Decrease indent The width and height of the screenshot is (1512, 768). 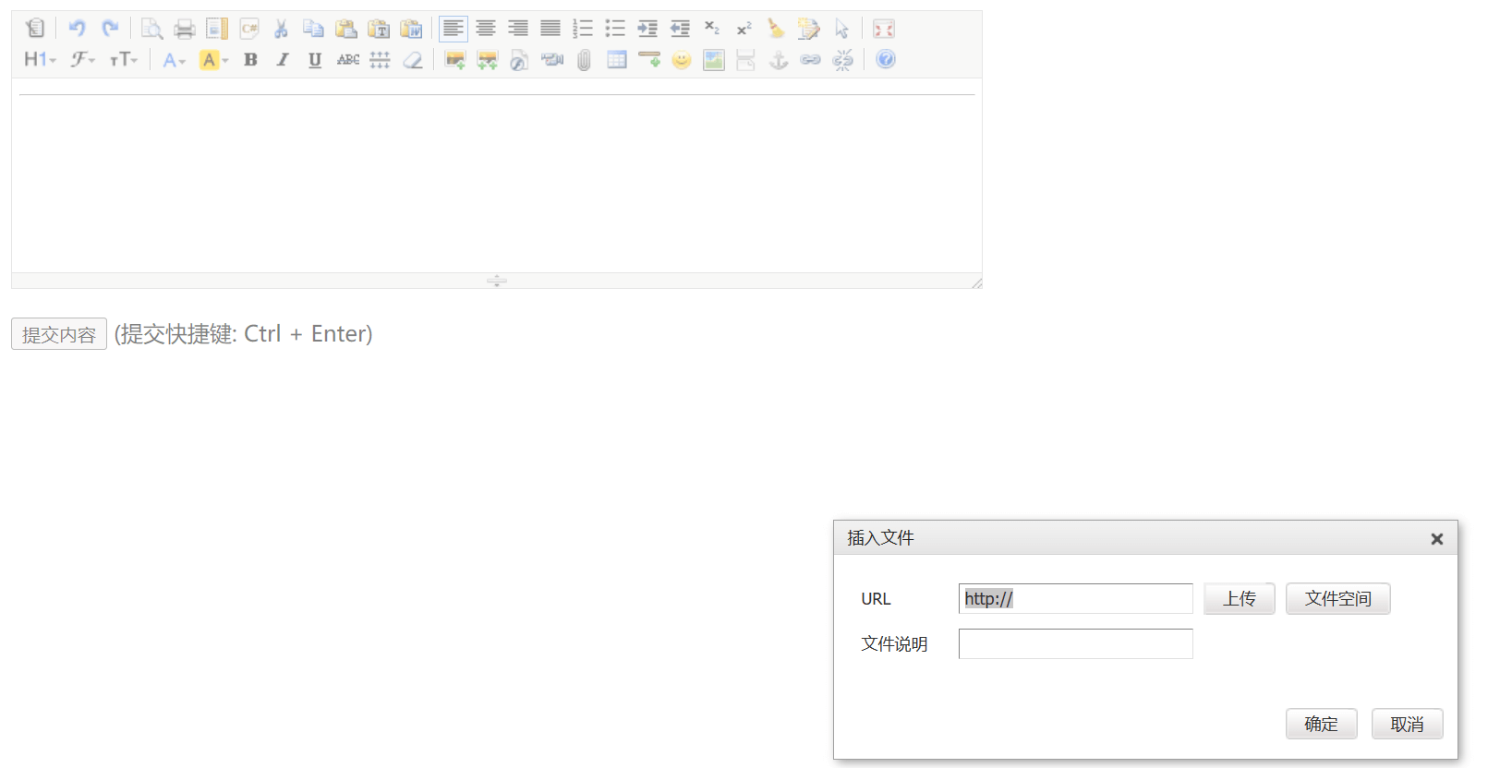680,29
